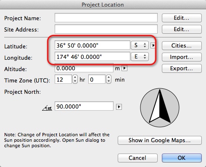Open the flyout arrow beside Latitude

(153, 45)
